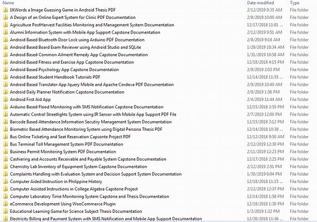Select 'eCommerce Development Using WooCommerce Plugin' name
The height and width of the screenshot is (222, 317).
tap(63, 204)
